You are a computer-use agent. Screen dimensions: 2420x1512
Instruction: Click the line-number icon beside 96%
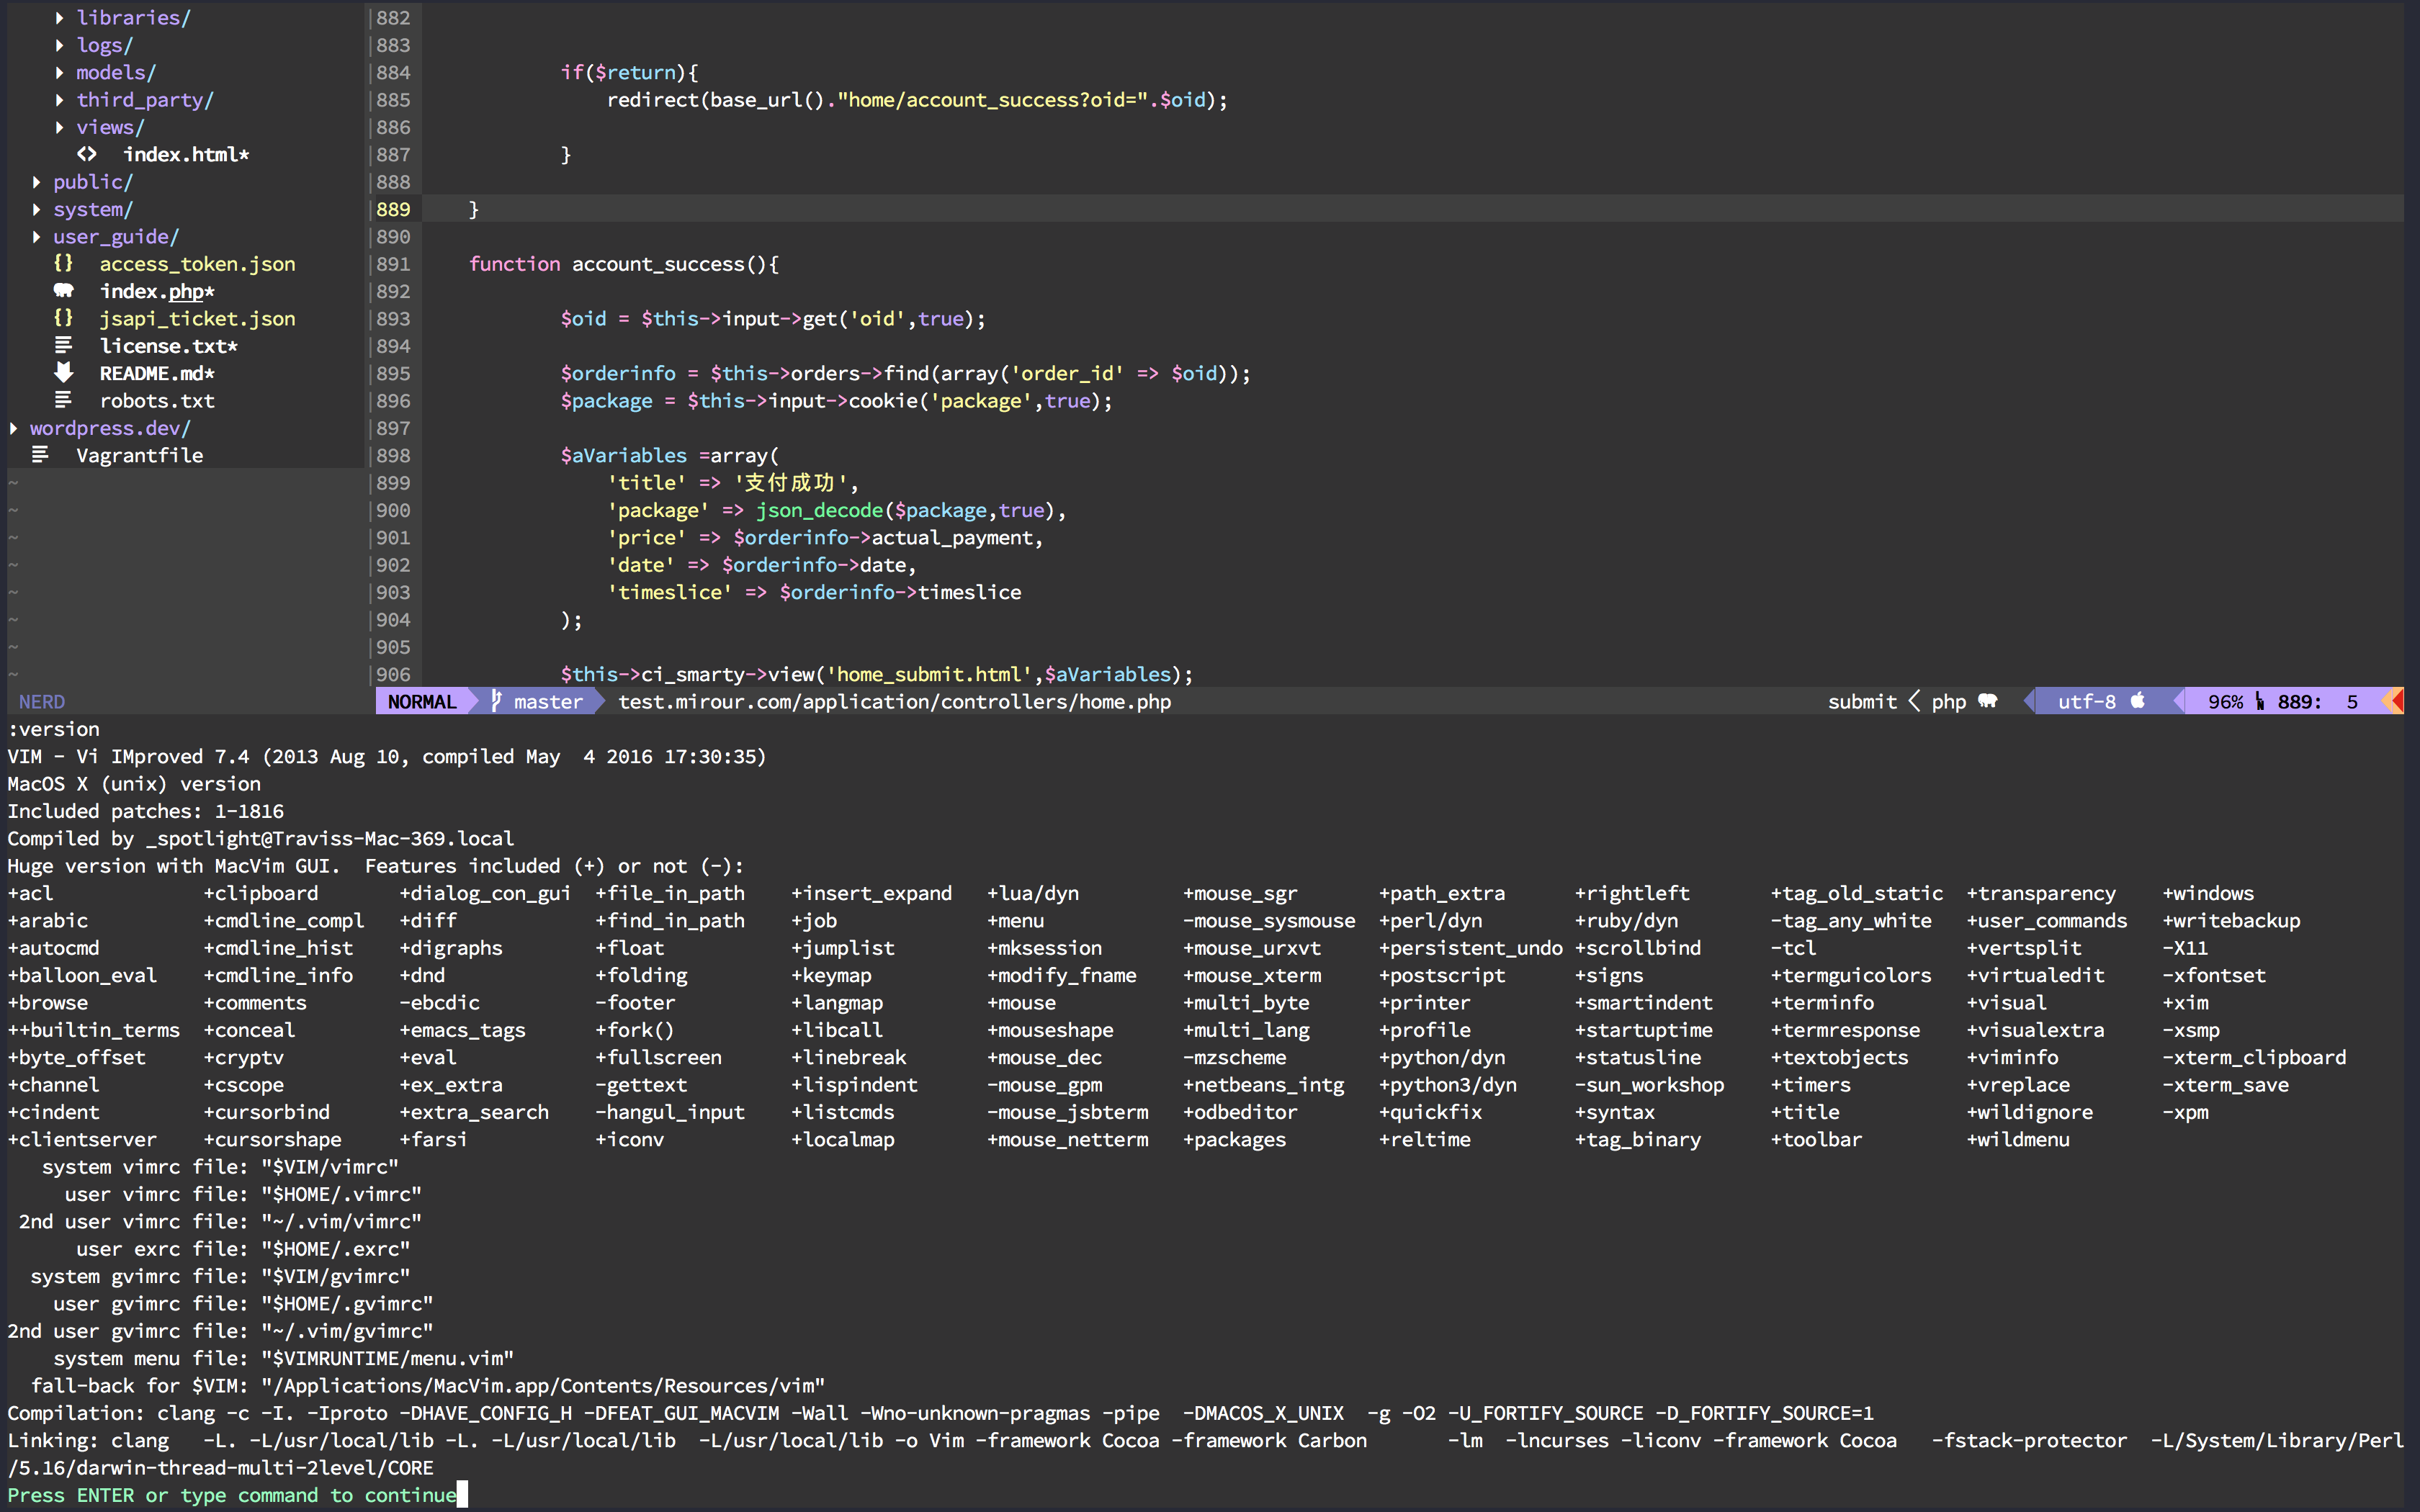pos(2260,701)
